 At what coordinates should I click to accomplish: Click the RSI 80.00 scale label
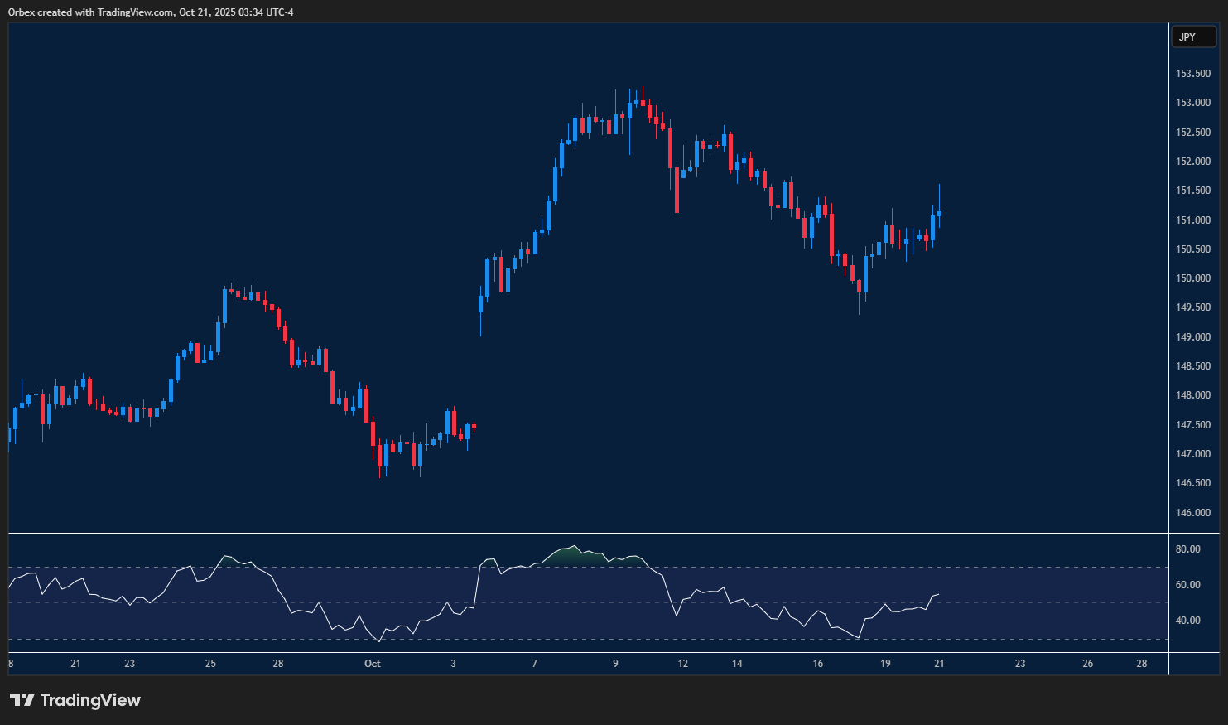click(x=1187, y=549)
